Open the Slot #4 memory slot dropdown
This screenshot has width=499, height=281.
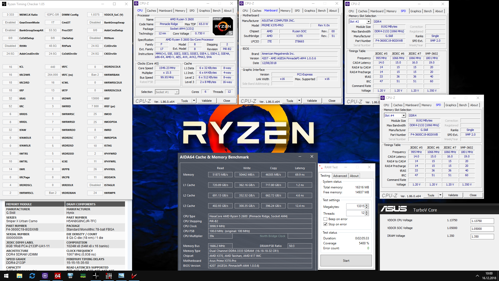point(403,115)
